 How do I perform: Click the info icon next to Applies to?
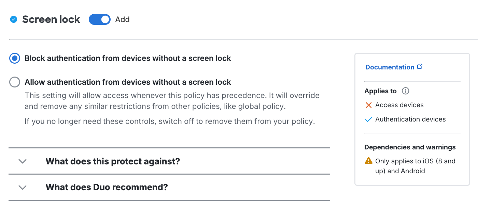405,91
